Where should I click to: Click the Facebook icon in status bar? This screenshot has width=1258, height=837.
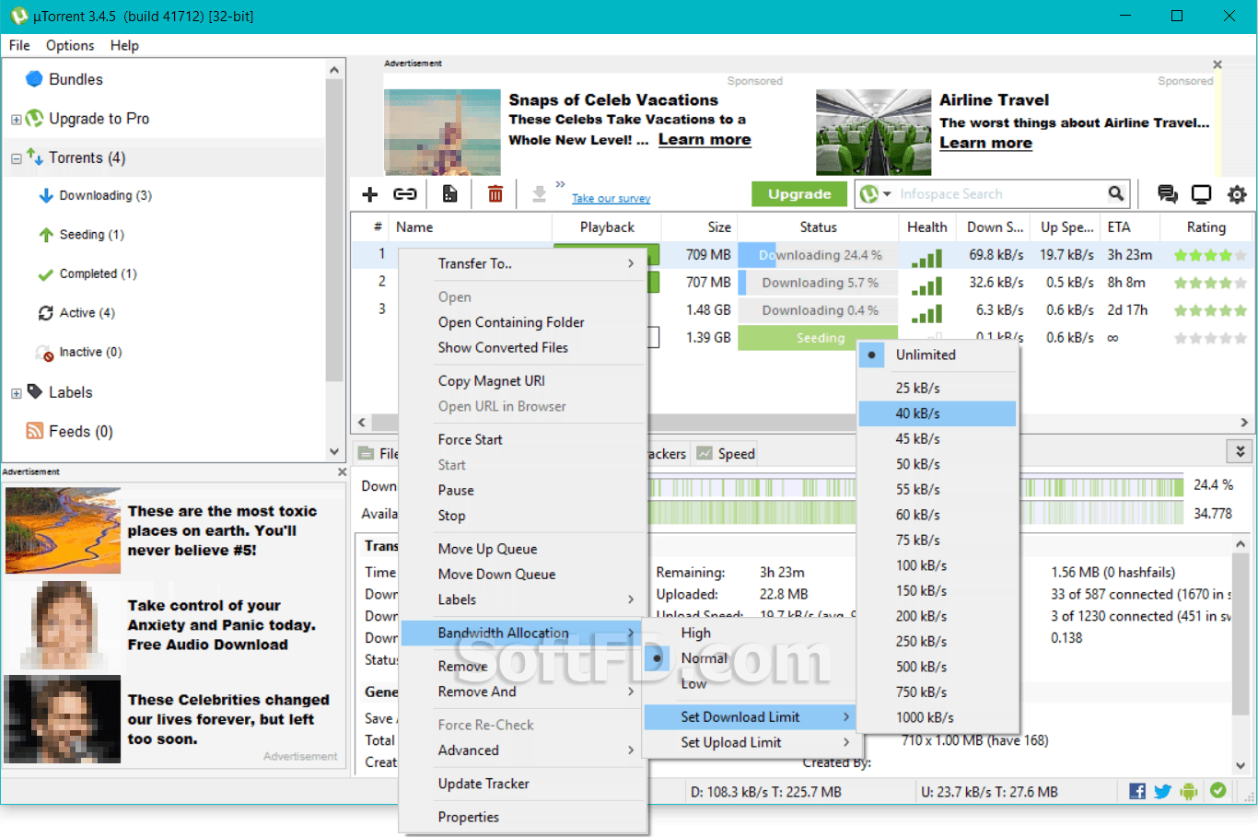coord(1137,791)
